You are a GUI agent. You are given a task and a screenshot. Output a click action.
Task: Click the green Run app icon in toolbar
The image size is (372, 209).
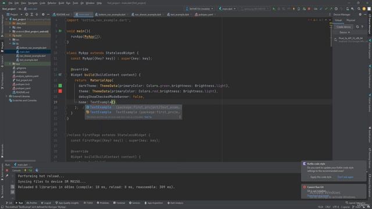[x=274, y=9]
